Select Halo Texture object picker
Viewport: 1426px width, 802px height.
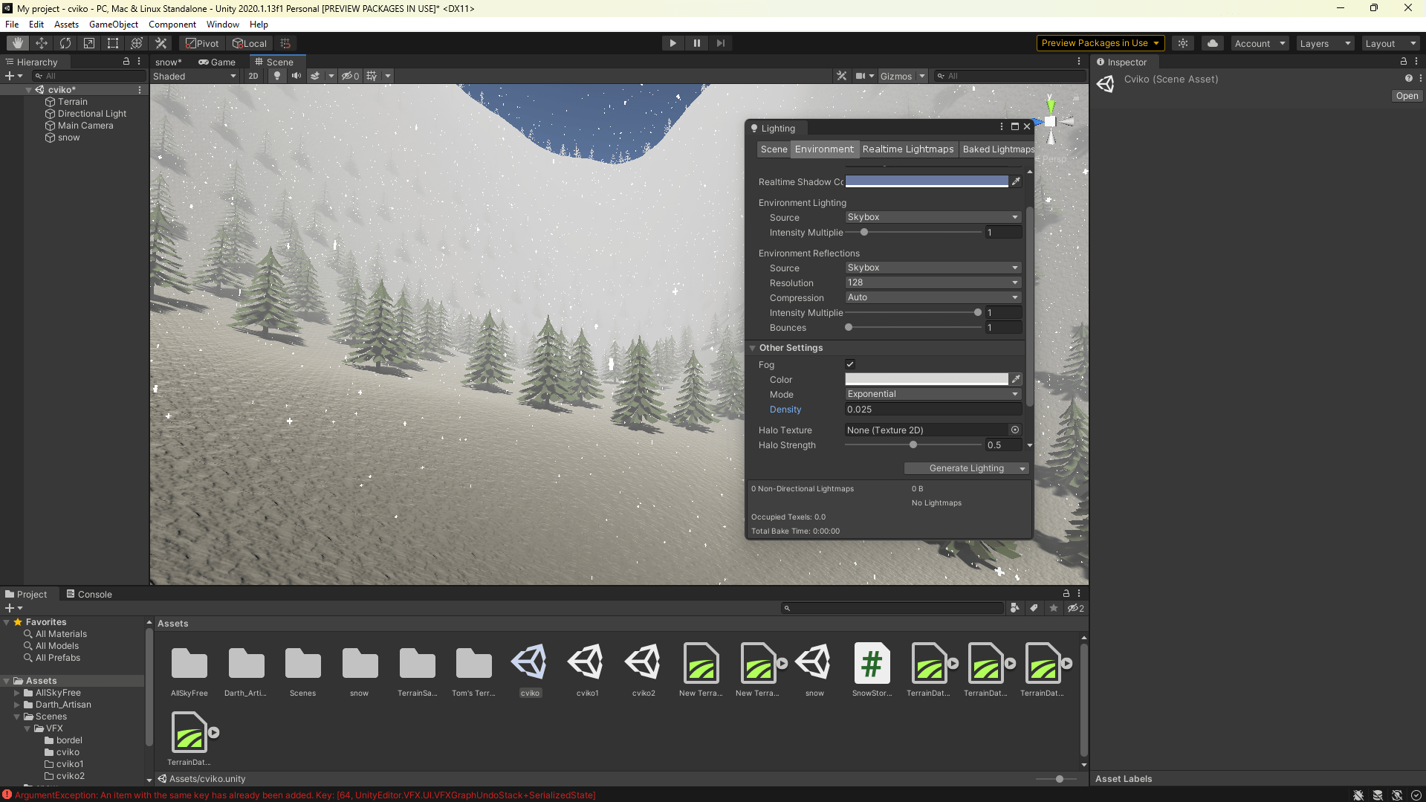point(1015,430)
